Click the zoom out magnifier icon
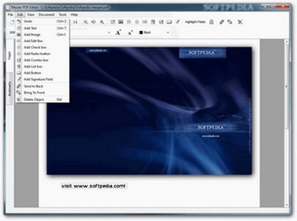 85,22
